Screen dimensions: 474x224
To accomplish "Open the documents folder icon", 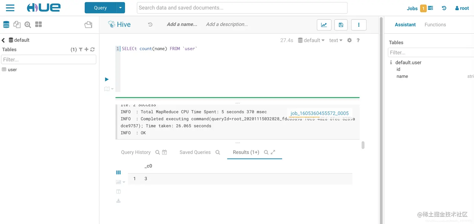I will 88,24.
